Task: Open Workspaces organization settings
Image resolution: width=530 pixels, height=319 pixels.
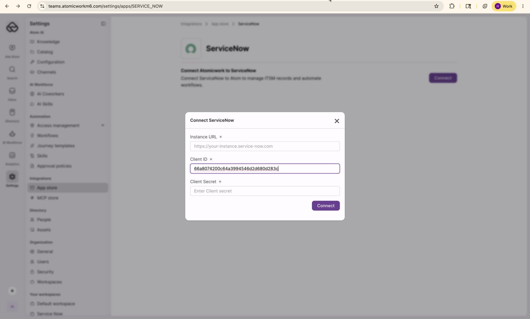Action: 49,282
